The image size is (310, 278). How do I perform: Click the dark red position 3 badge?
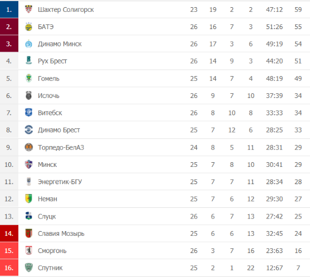pyautogui.click(x=9, y=43)
